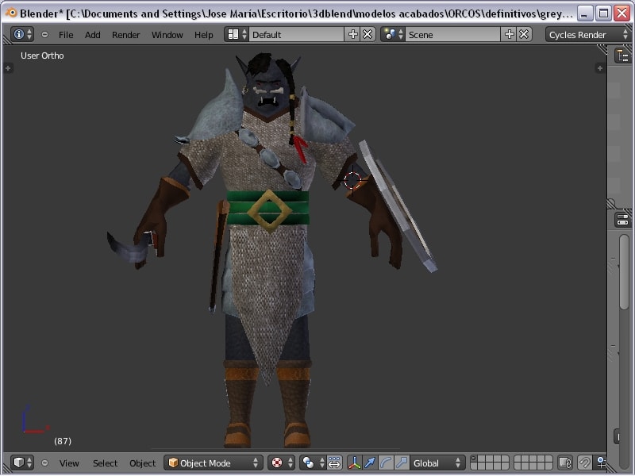The image size is (635, 476).
Task: Enable the translate manipulator arrow
Action: pos(370,463)
